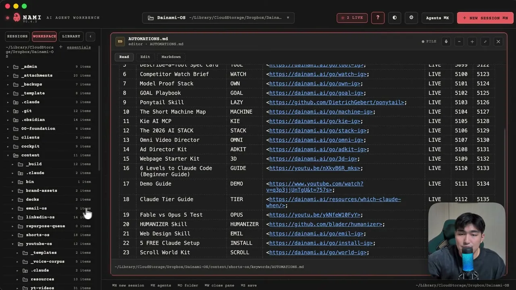516x290 pixels.
Task: Switch to the Workspace tab
Action: tap(44, 36)
